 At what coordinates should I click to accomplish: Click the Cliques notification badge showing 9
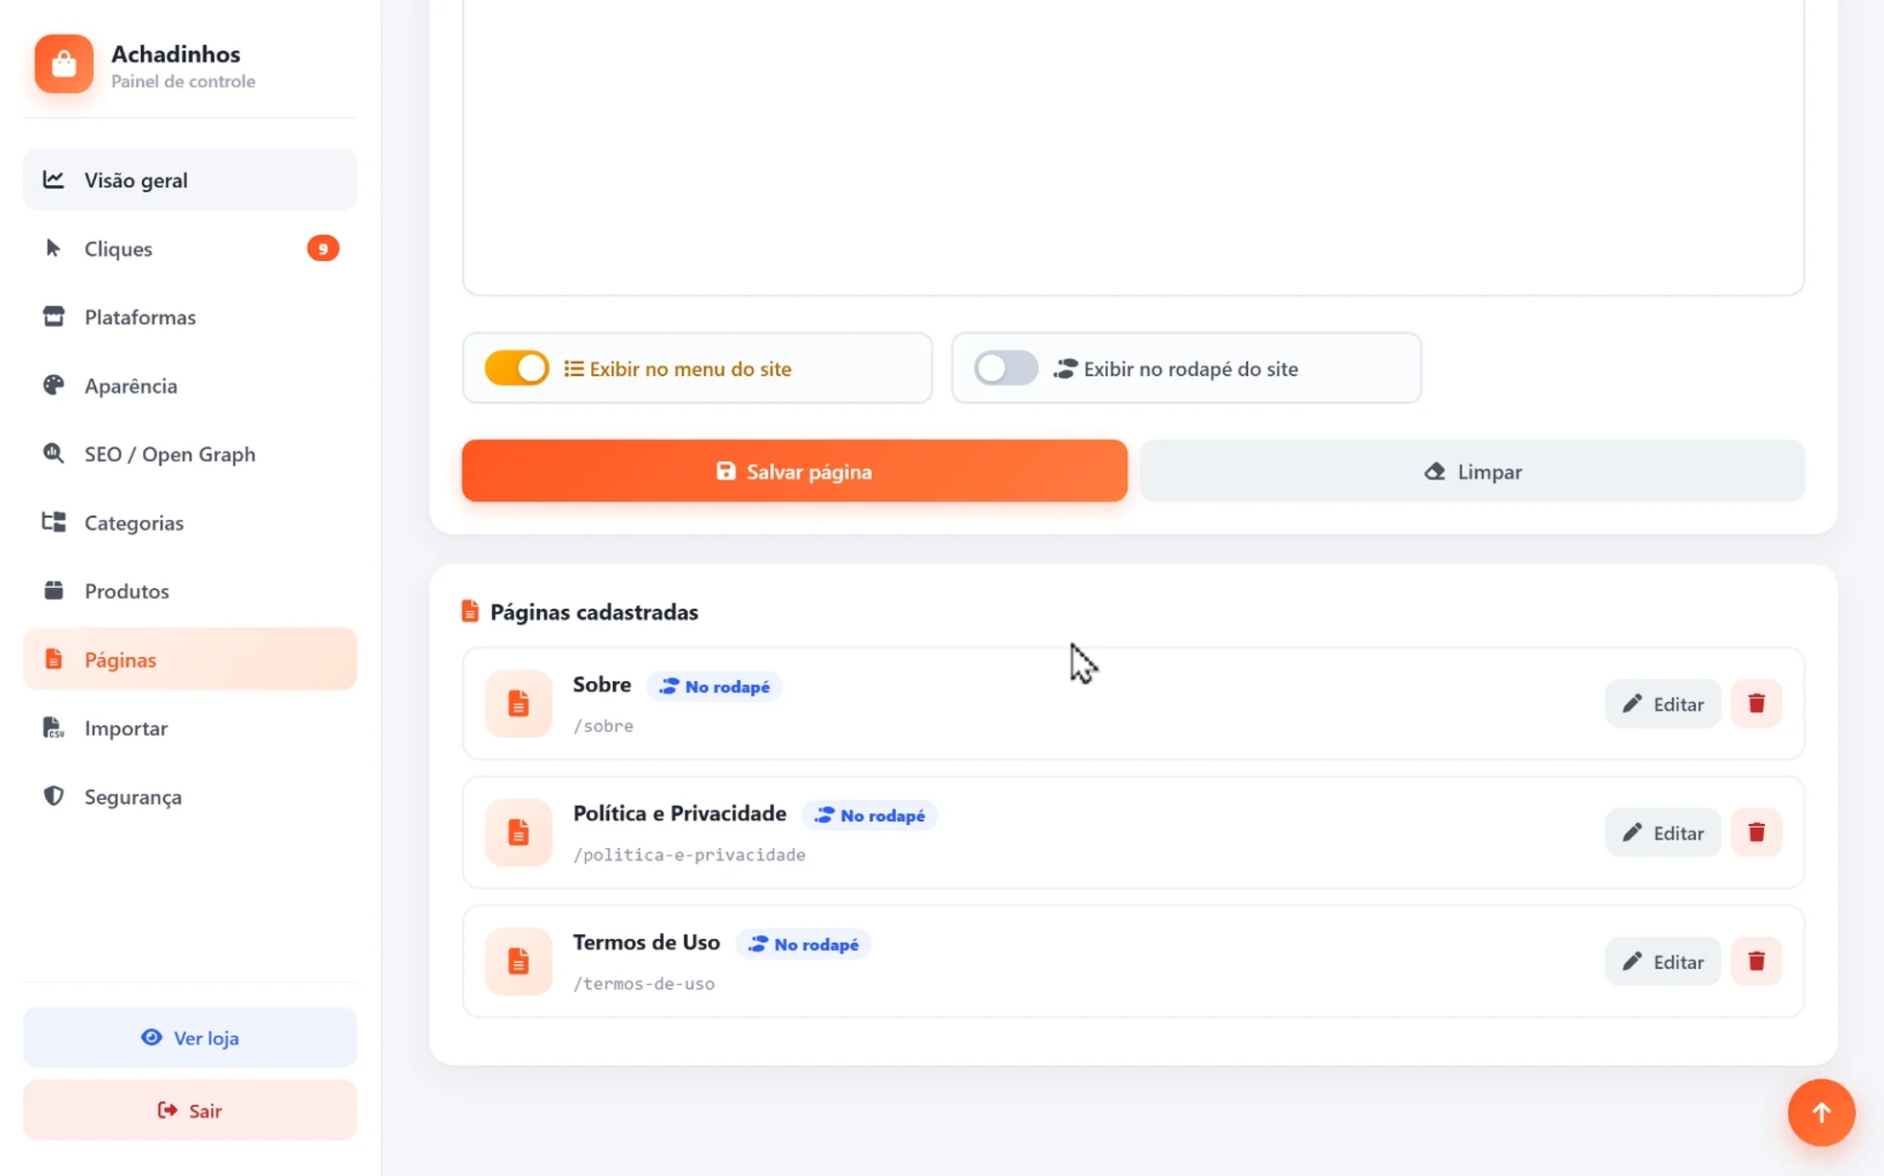click(x=323, y=248)
